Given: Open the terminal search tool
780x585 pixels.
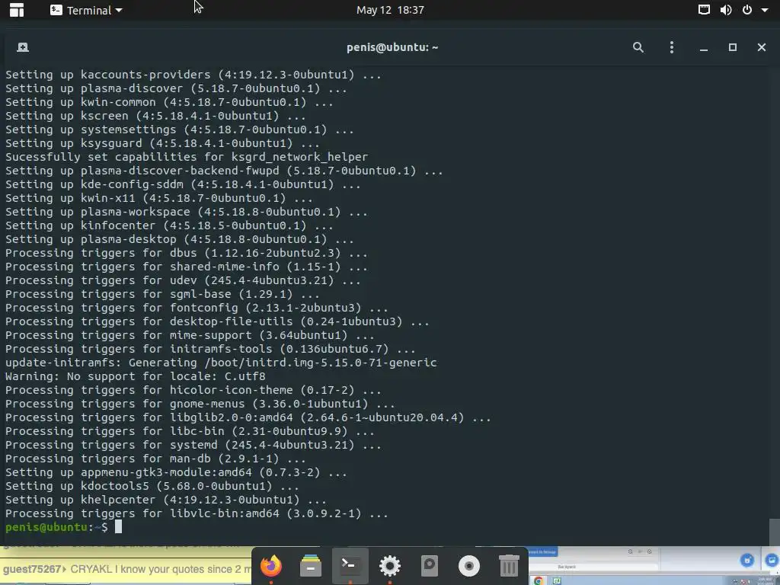Looking at the screenshot, I should click(x=638, y=47).
